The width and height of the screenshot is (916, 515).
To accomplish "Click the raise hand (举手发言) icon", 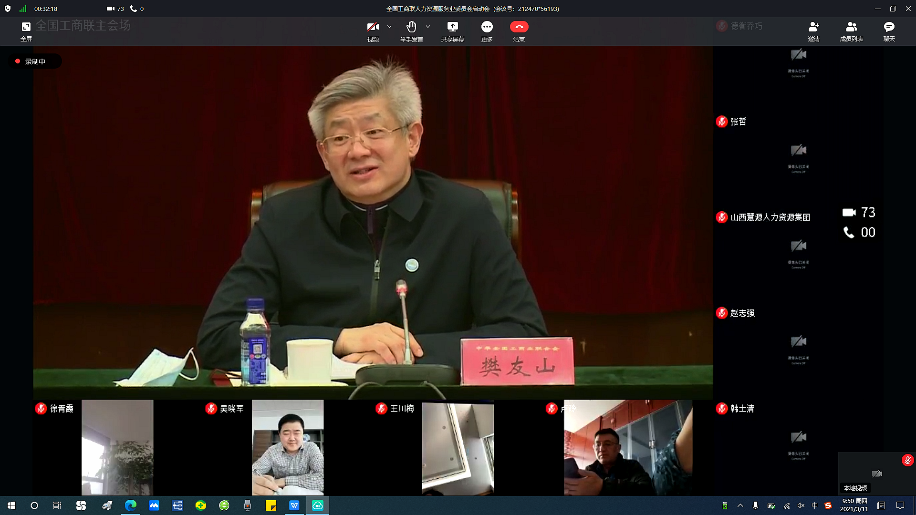I will pos(411,27).
